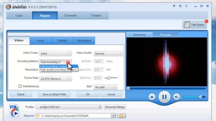Open the settings gear in title bar
This screenshot has width=216, height=121.
click(180, 6)
